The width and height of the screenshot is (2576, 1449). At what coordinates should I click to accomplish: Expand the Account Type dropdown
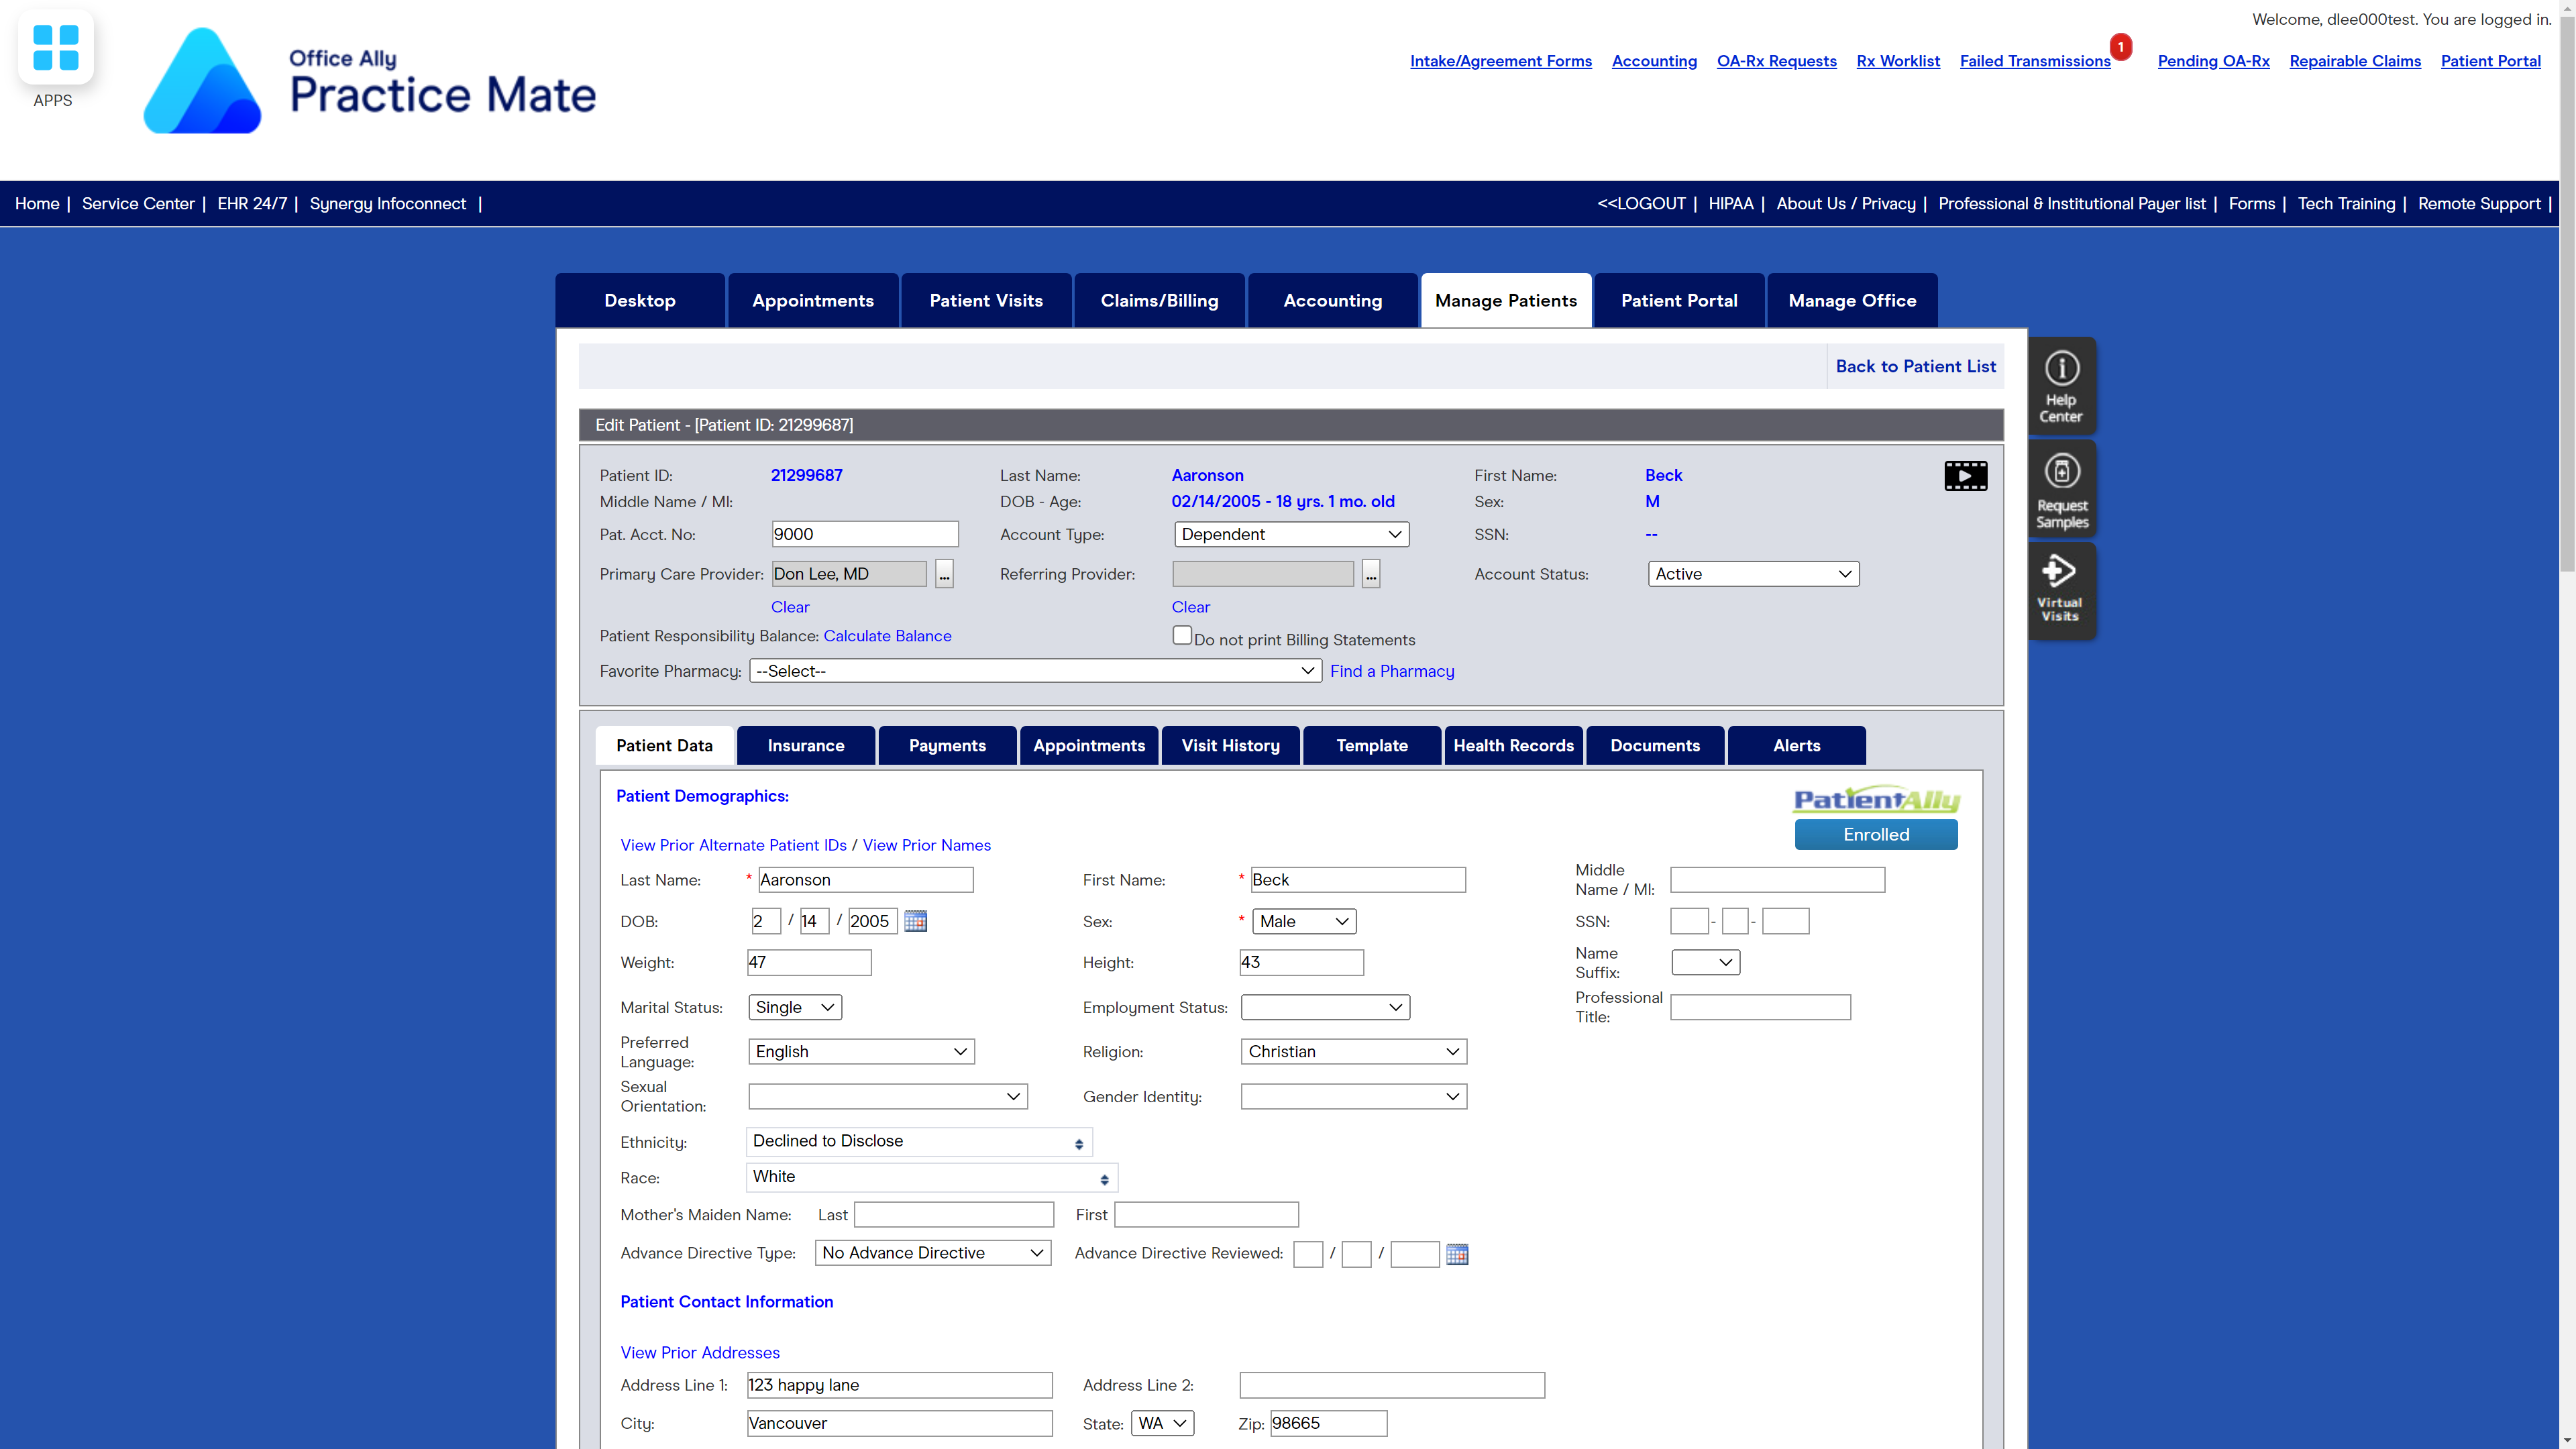coord(1291,535)
